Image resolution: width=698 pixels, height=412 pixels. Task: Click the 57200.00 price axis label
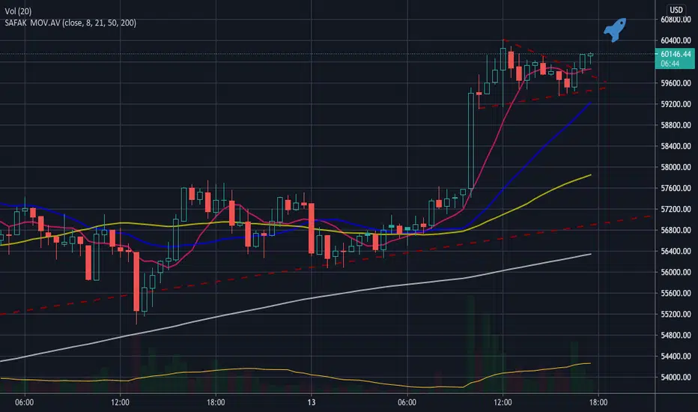(676, 209)
